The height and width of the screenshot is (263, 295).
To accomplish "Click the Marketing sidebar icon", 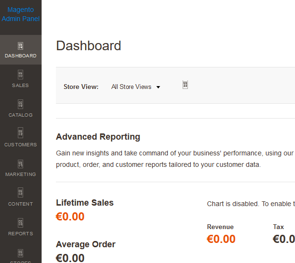I will (x=21, y=164).
